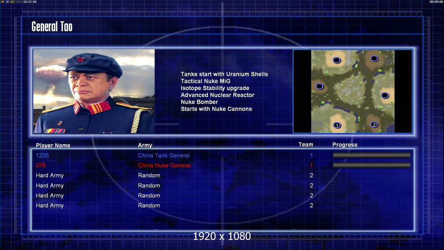Select the "Starts with Nuke Cannons" line
The width and height of the screenshot is (444, 250).
coord(216,109)
